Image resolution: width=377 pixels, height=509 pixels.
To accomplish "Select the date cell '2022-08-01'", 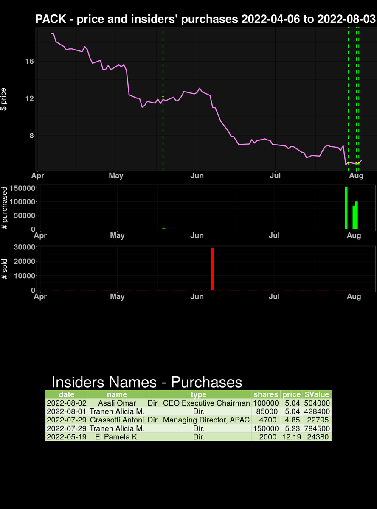I will [67, 411].
